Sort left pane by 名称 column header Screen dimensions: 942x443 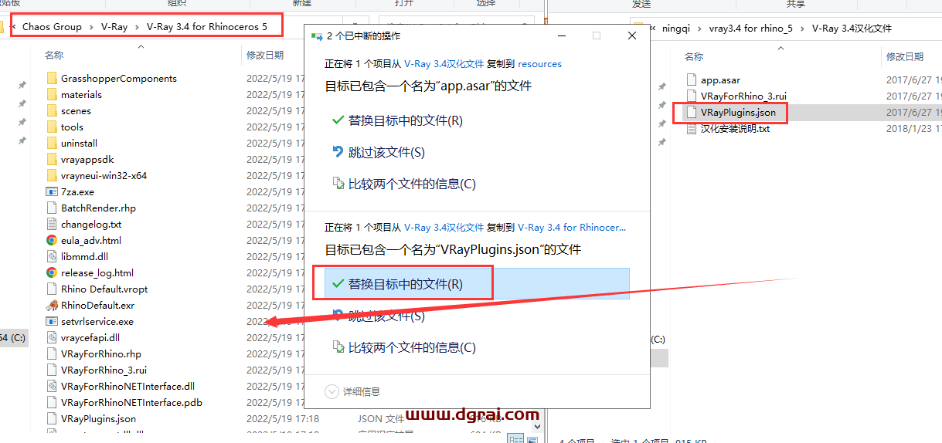[x=54, y=56]
